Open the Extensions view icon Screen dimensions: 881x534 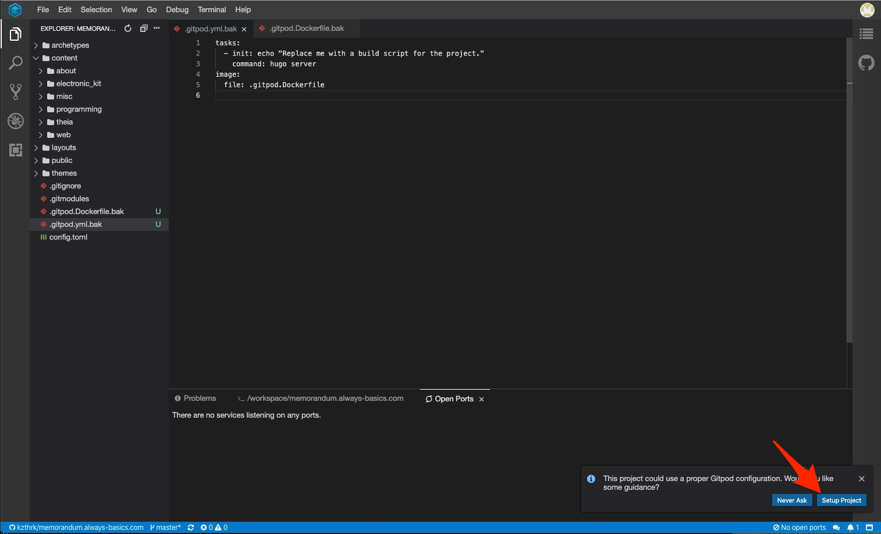(16, 149)
